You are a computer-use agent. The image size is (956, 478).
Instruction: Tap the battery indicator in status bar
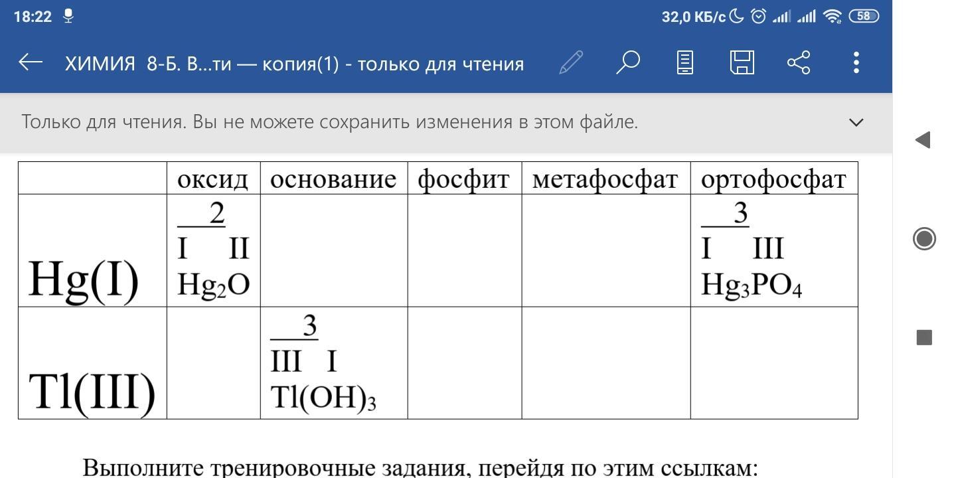point(864,17)
